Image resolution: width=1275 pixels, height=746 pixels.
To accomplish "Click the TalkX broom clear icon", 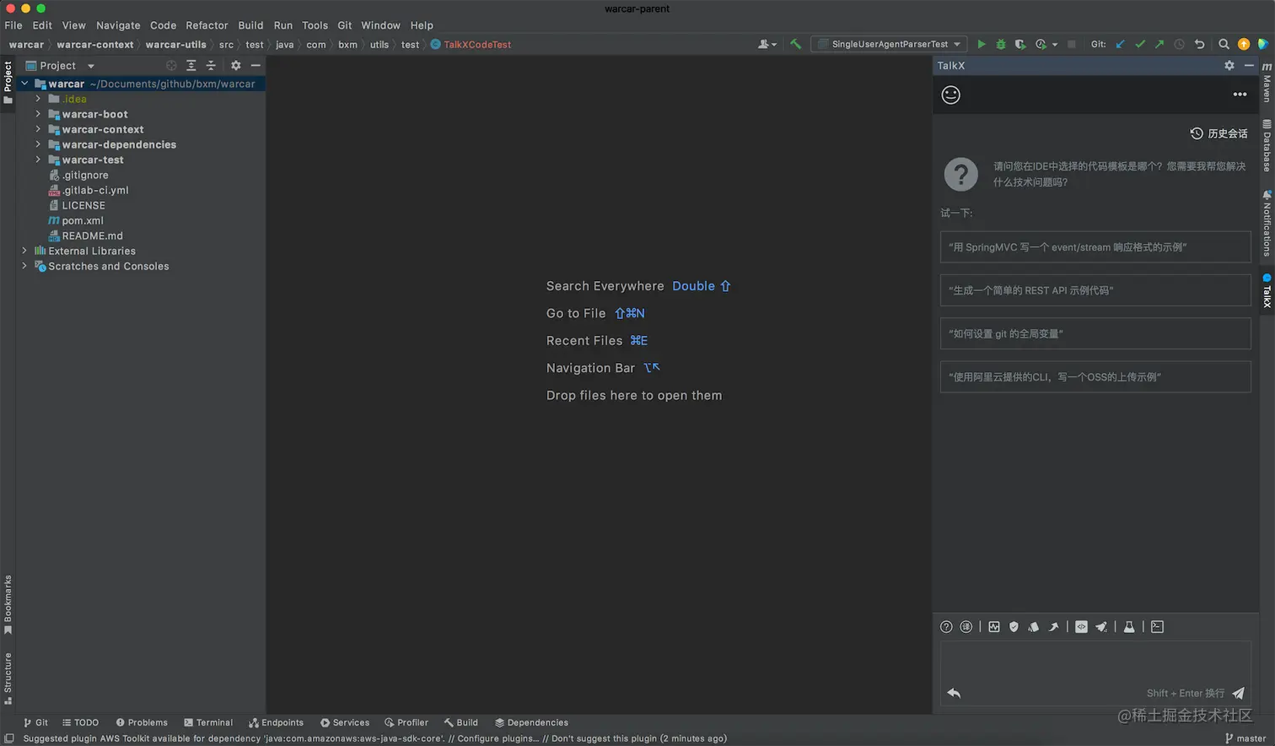I will pos(1101,626).
